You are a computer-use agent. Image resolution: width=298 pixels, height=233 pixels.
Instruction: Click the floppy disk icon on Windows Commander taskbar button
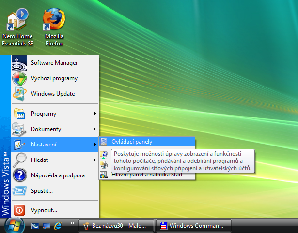[x=163, y=226]
